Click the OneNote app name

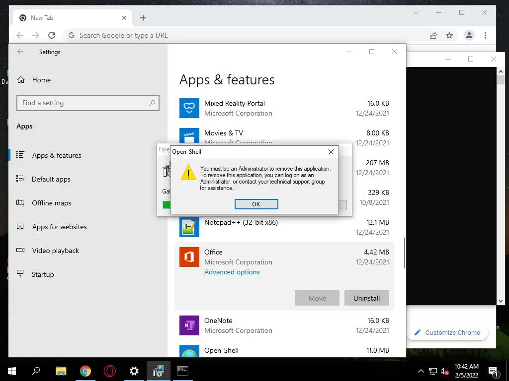(x=218, y=321)
